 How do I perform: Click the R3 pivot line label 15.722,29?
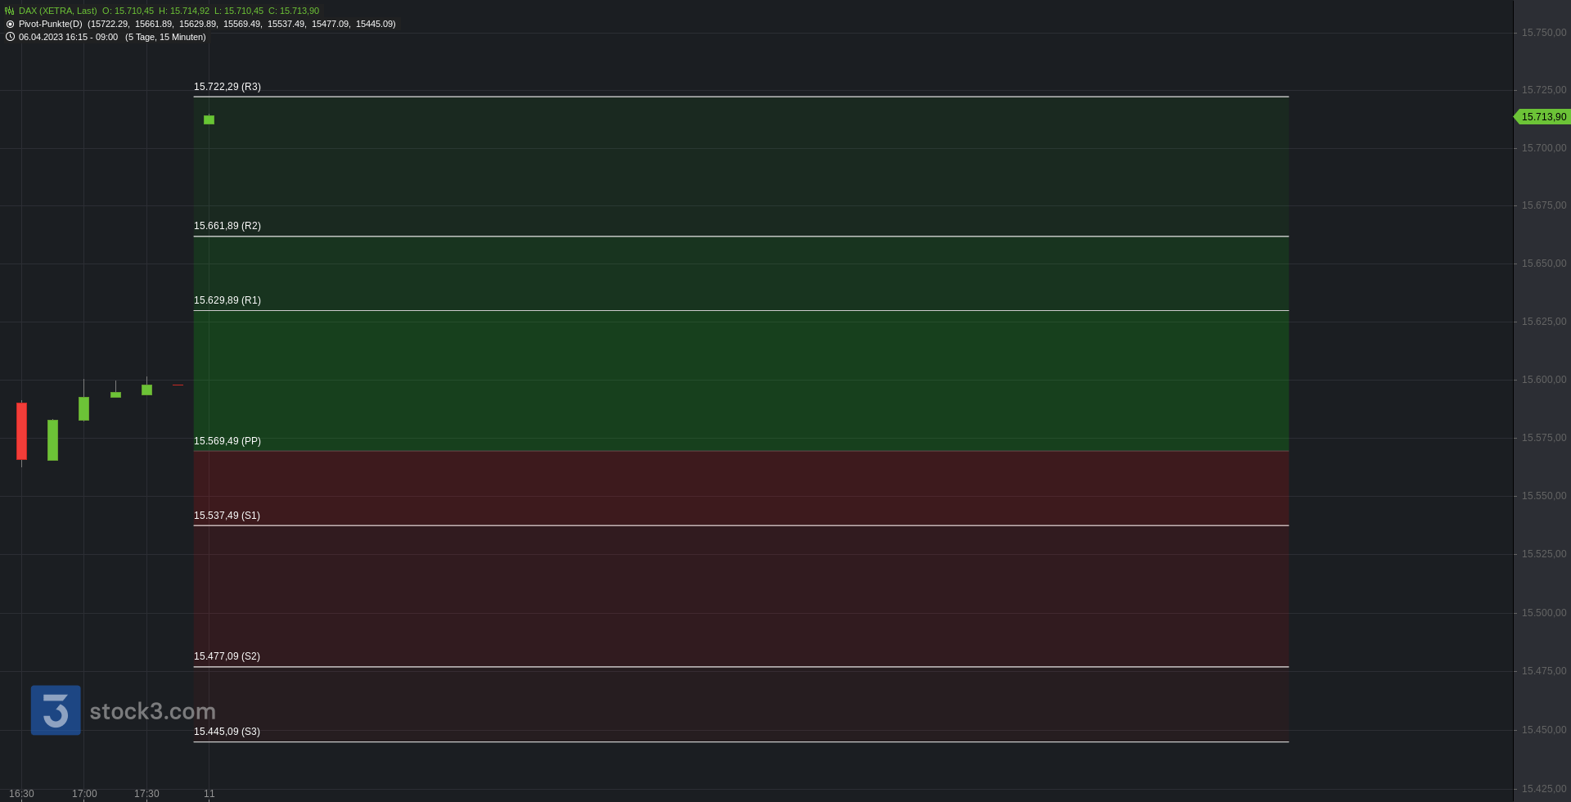(227, 87)
